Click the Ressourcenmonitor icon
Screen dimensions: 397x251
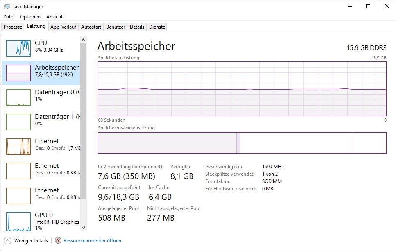coord(58,241)
